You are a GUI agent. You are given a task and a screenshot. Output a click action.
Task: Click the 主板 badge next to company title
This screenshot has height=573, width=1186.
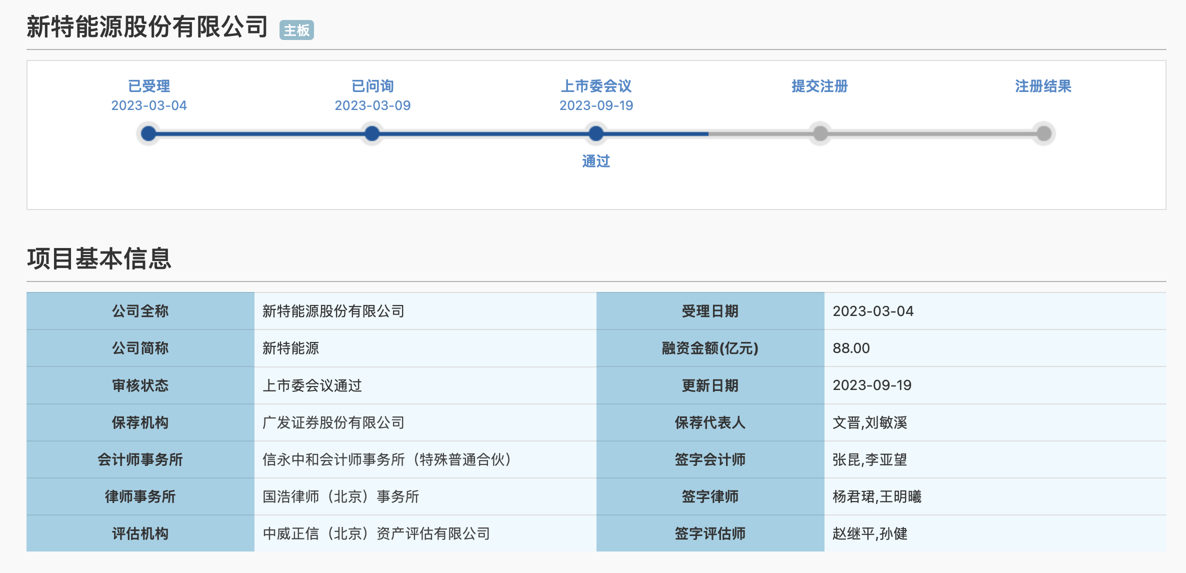click(x=296, y=30)
